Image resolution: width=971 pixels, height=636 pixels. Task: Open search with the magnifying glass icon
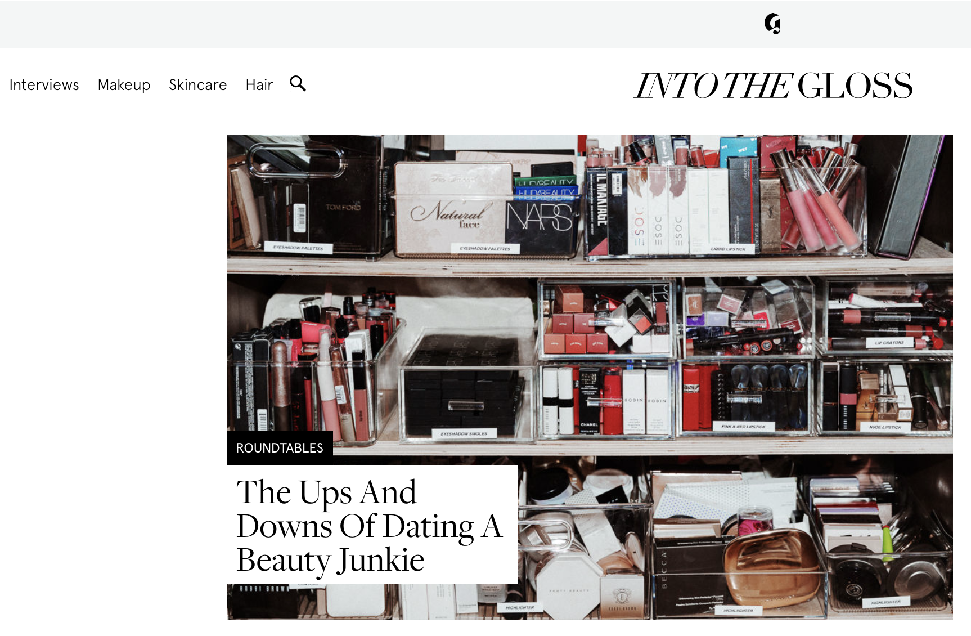coord(298,84)
